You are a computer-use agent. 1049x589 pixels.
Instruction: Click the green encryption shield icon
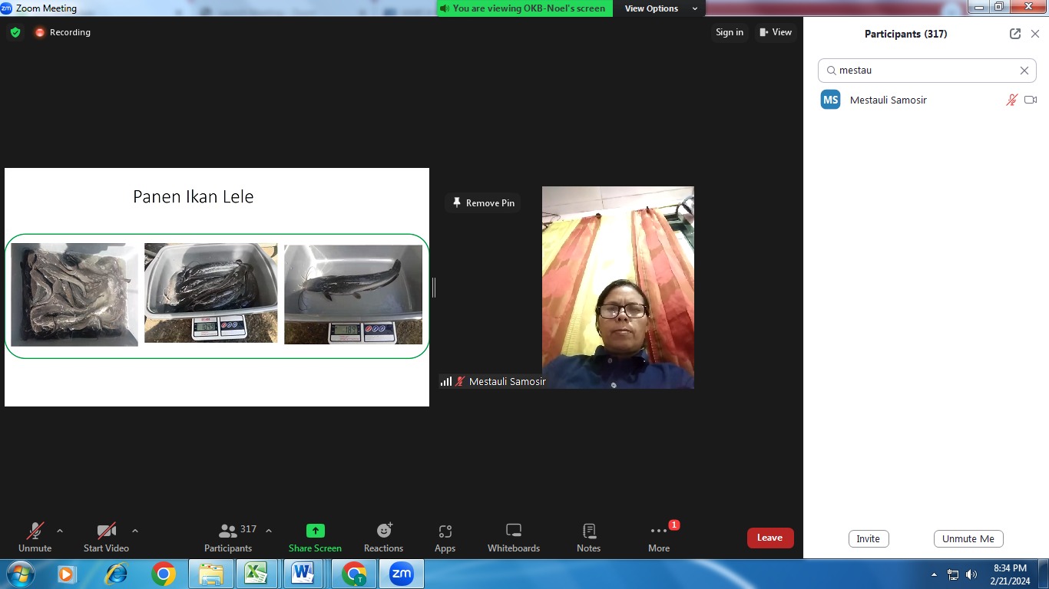15,32
